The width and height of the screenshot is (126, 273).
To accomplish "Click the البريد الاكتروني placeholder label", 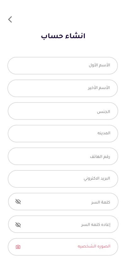I will point(97,179).
